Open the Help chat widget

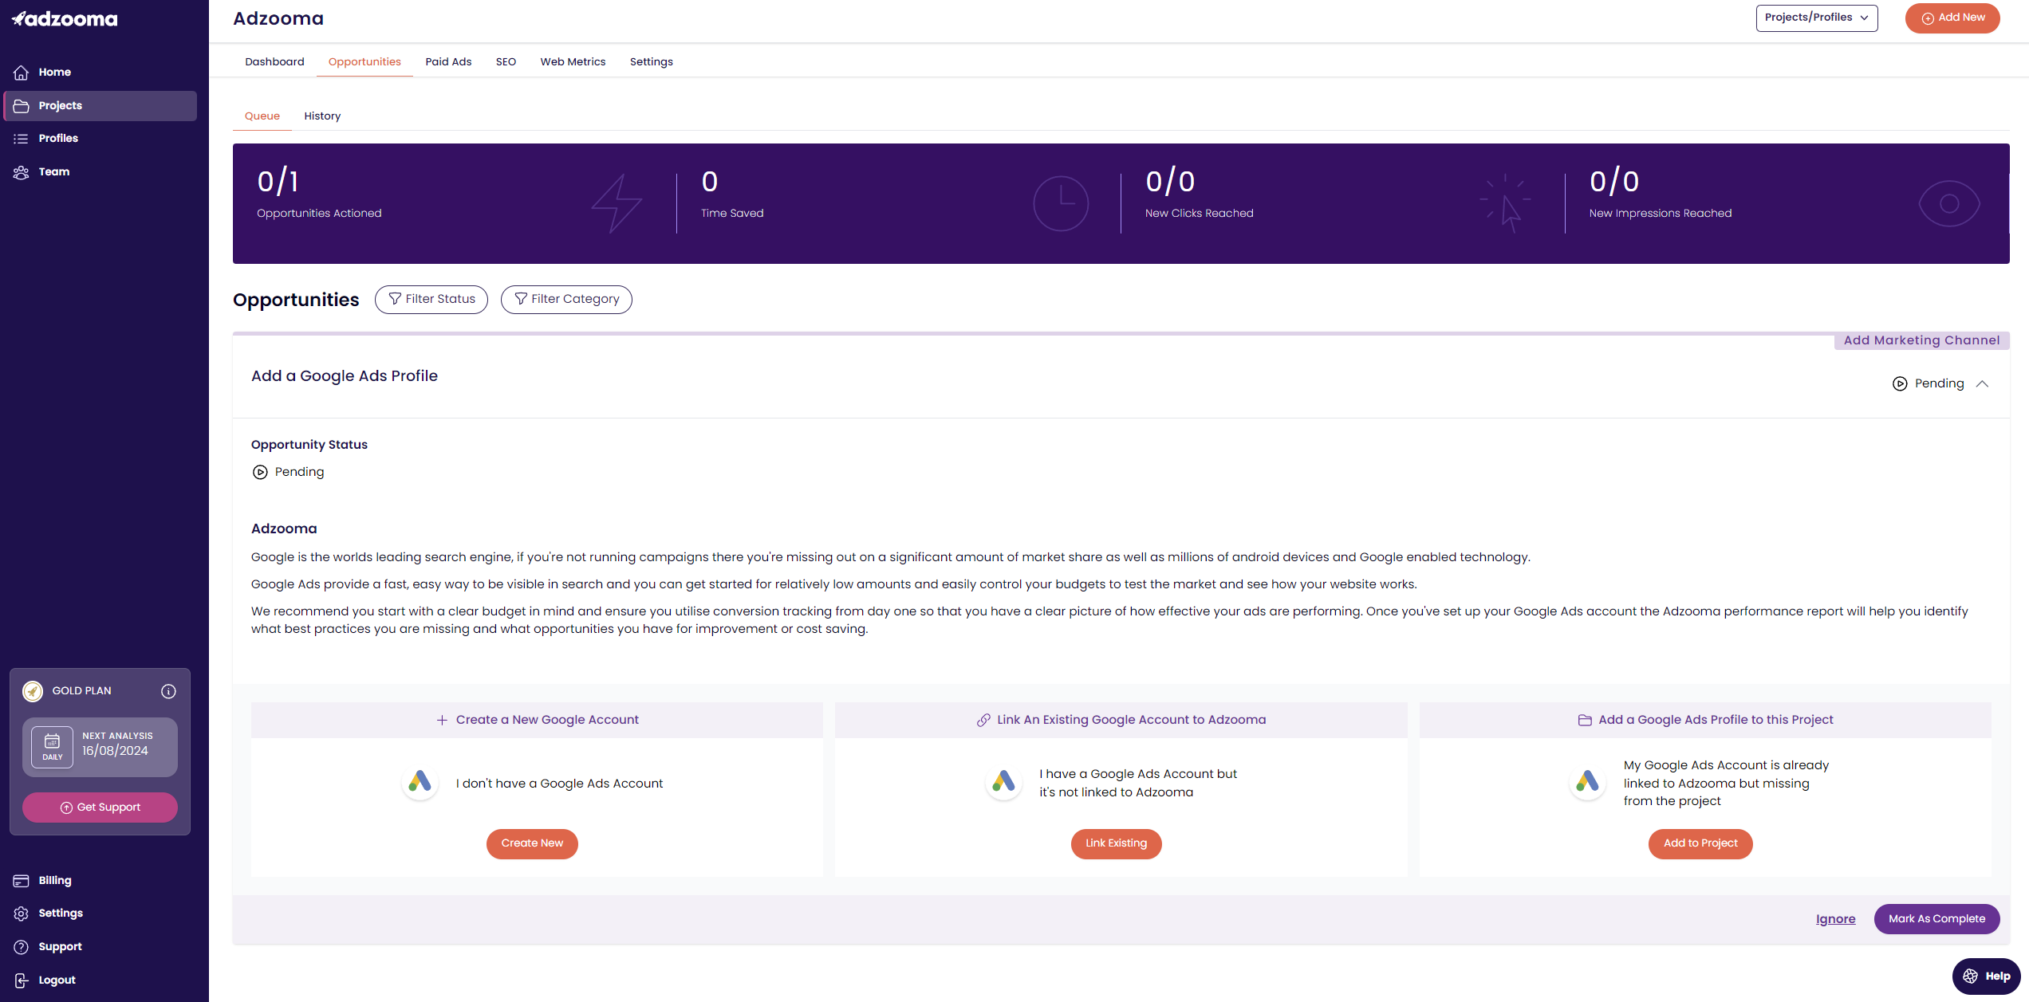pyautogui.click(x=1987, y=976)
